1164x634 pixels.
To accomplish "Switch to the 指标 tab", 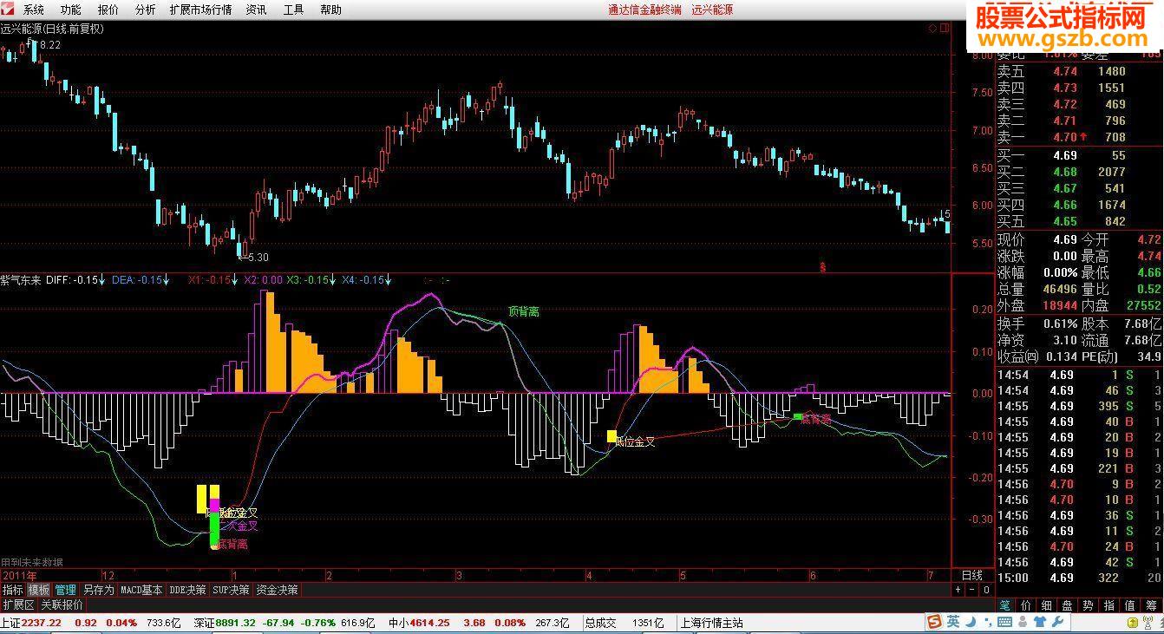I will click(x=13, y=590).
